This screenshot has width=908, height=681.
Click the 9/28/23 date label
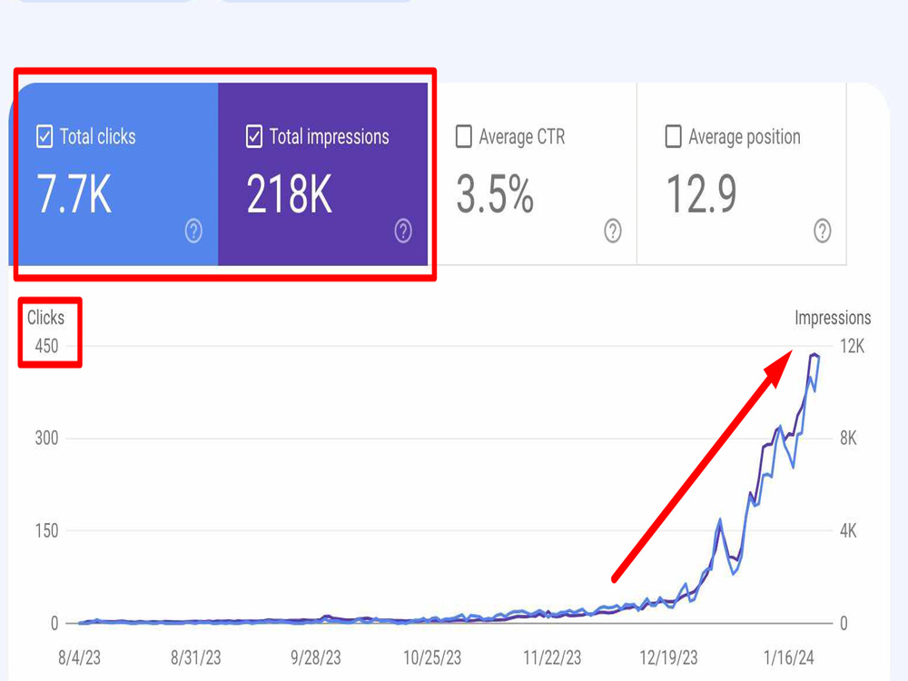coord(316,657)
